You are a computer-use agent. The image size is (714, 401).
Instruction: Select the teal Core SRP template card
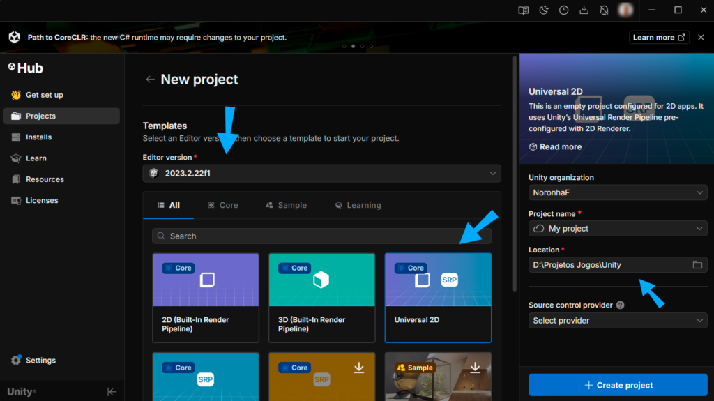coord(206,377)
